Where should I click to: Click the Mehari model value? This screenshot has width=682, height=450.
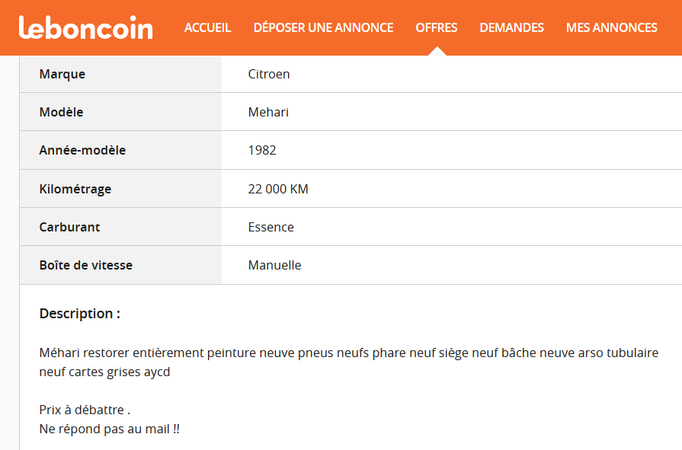click(x=268, y=112)
